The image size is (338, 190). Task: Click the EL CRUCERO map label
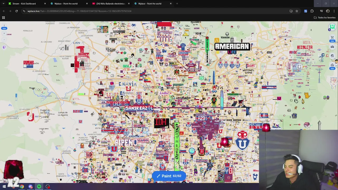pos(46,42)
